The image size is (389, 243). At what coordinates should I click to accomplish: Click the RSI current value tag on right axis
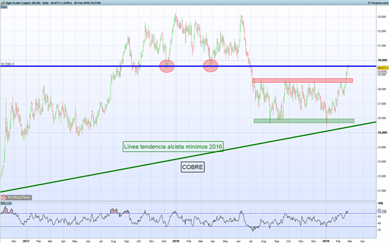coord(382,211)
